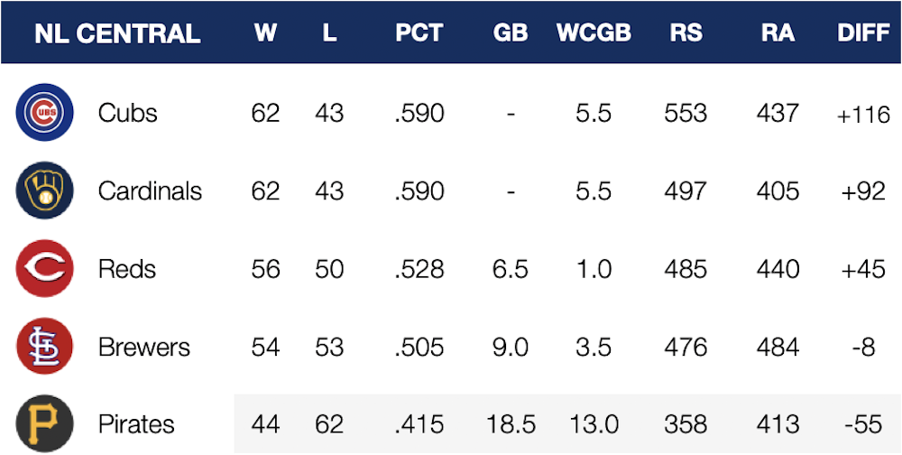The image size is (902, 455).
Task: Sort by RA column header
Action: pos(778,33)
